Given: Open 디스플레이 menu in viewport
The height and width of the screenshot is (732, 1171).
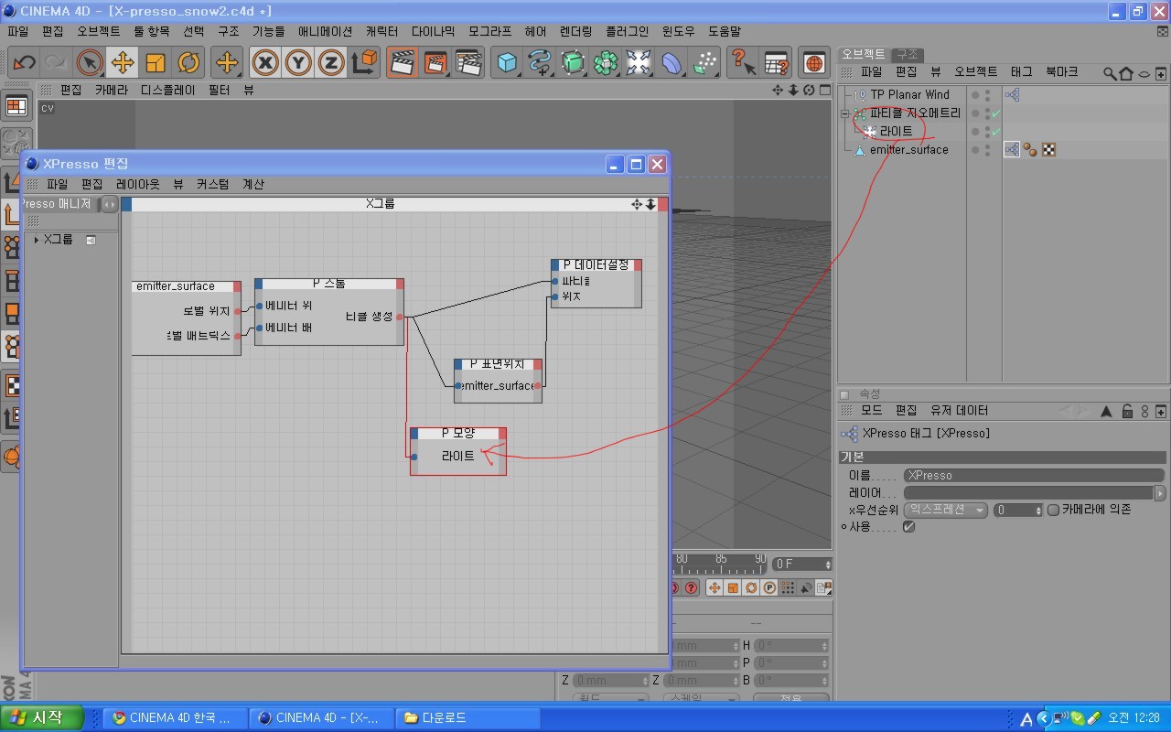Looking at the screenshot, I should pyautogui.click(x=167, y=91).
